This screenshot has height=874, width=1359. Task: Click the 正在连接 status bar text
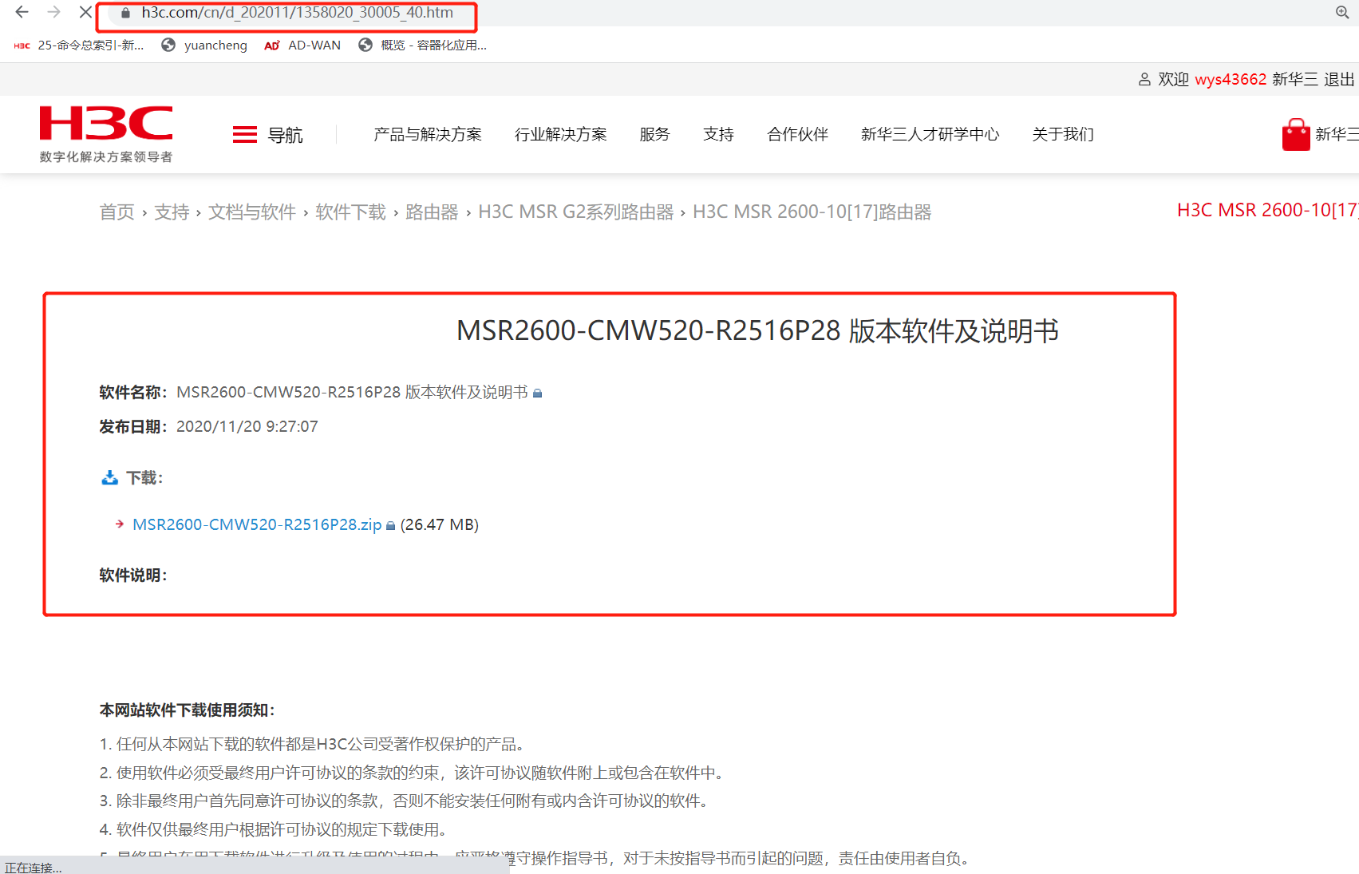click(x=33, y=868)
